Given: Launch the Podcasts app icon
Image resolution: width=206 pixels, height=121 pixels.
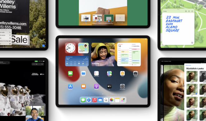Looking at the screenshot, I should pyautogui.click(x=96, y=86).
